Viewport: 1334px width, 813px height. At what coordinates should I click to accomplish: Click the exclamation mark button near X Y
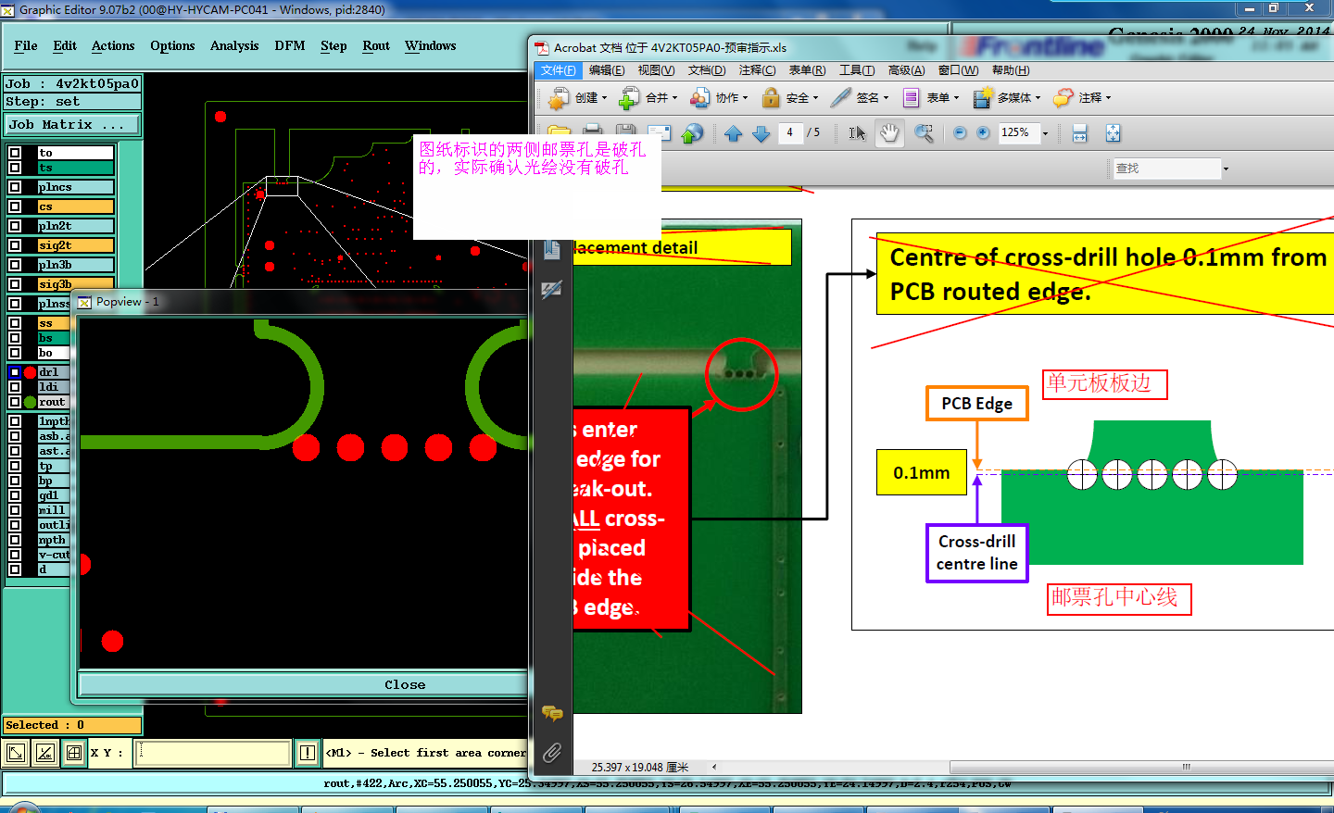[308, 753]
